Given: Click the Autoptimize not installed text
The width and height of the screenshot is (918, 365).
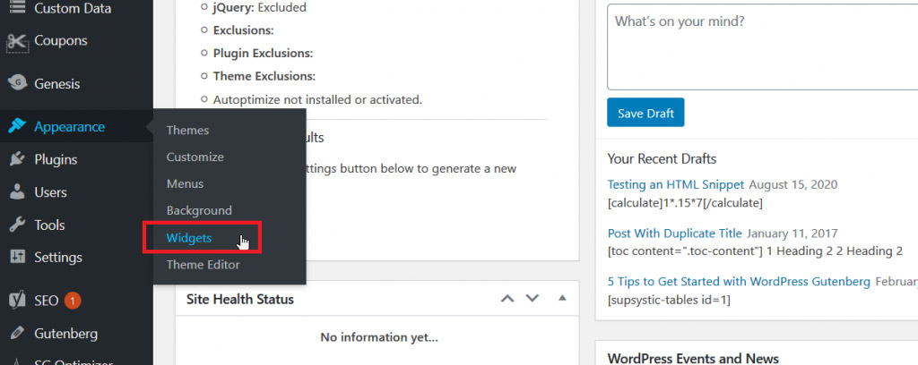Looking at the screenshot, I should [317, 100].
